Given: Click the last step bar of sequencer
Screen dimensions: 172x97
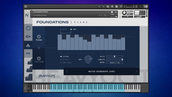Looking at the screenshot, I should [x=123, y=44].
